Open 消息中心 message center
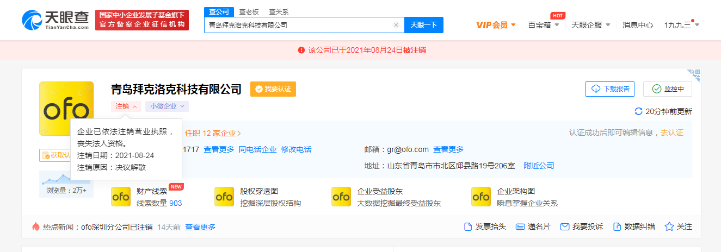The image size is (721, 252). pyautogui.click(x=638, y=25)
